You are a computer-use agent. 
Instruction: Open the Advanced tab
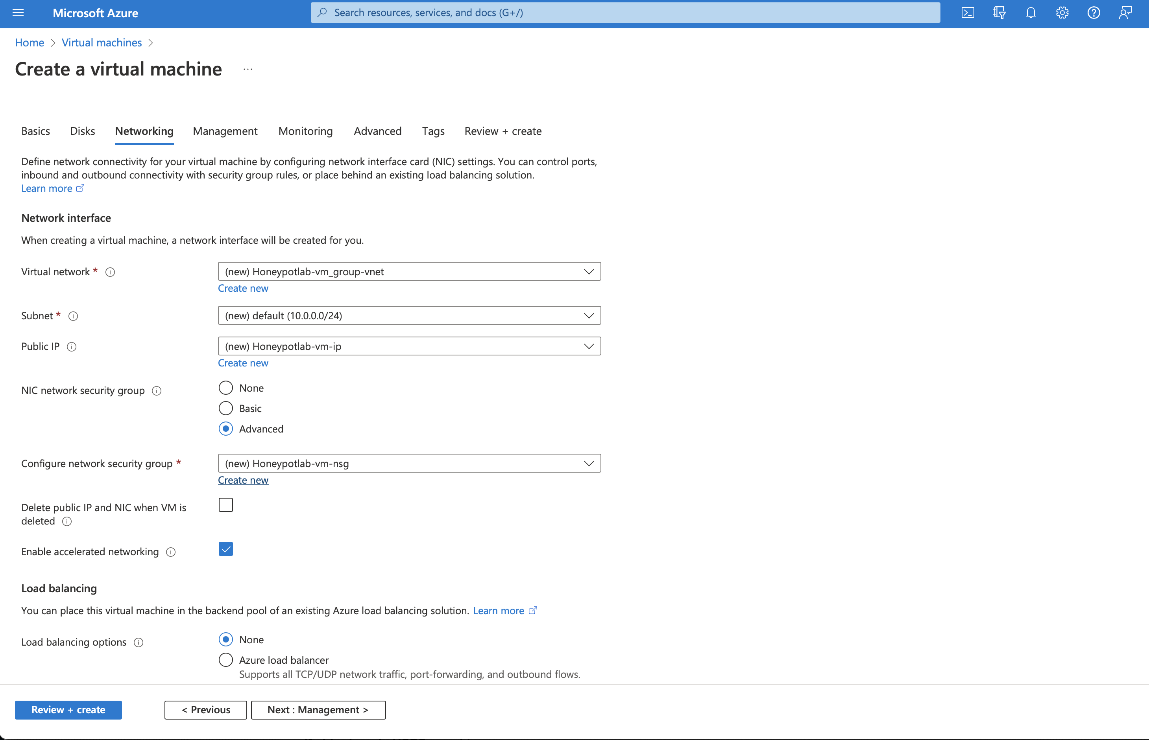pos(378,131)
